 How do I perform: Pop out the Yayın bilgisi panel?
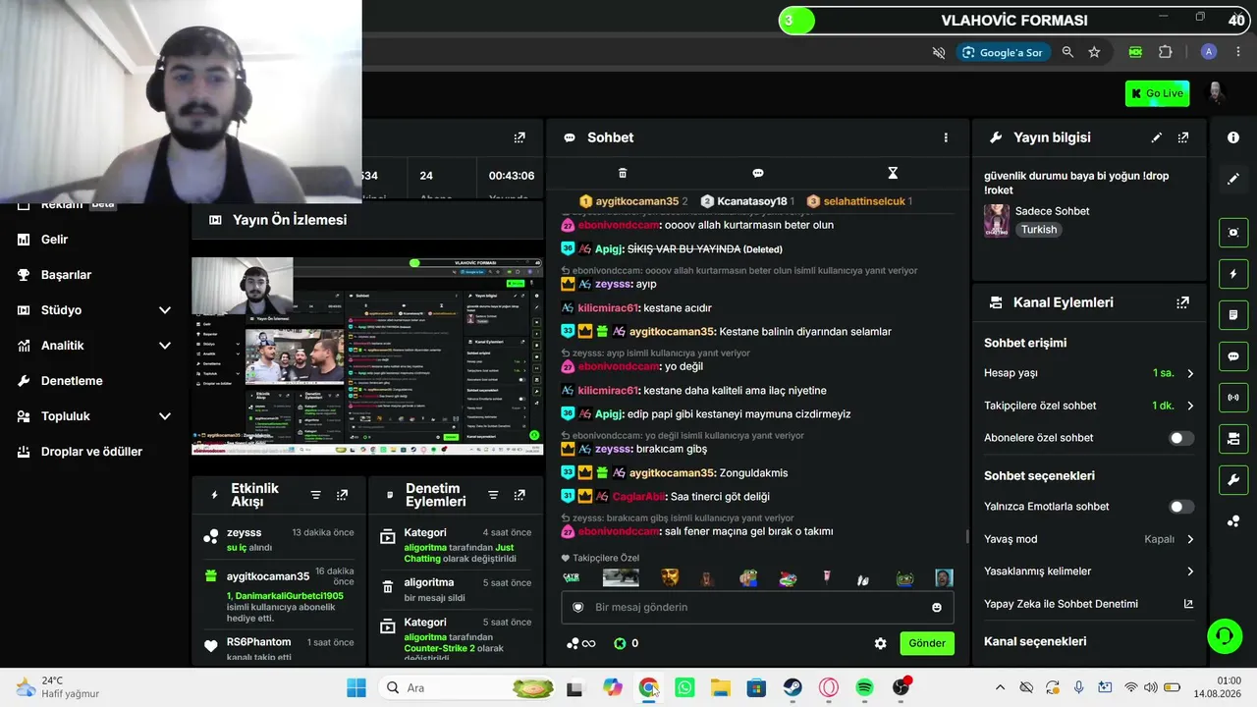(x=1183, y=137)
